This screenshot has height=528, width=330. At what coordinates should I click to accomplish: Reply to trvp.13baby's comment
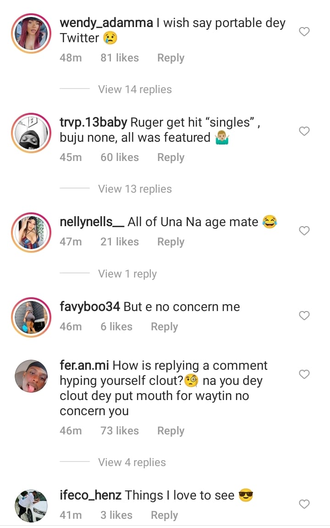(x=170, y=157)
